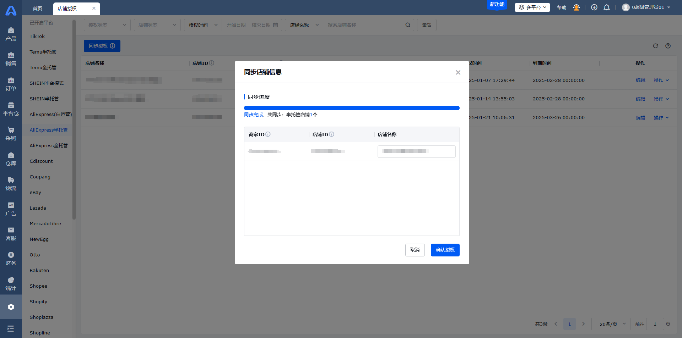Open the download center icon
The image size is (682, 338).
coord(594,7)
